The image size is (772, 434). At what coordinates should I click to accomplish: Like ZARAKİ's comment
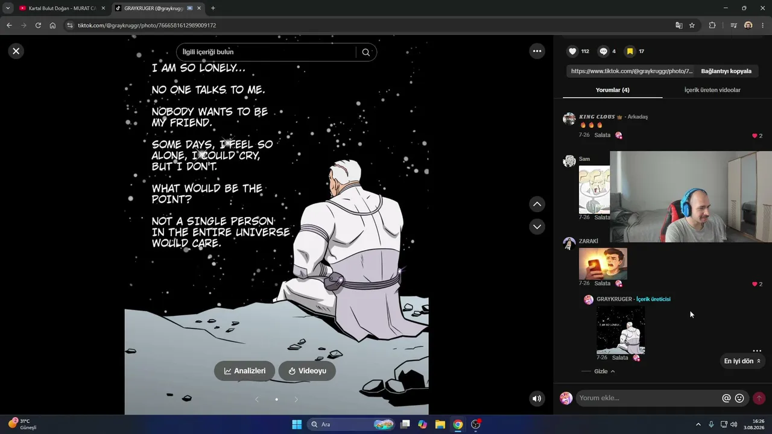tap(755, 284)
